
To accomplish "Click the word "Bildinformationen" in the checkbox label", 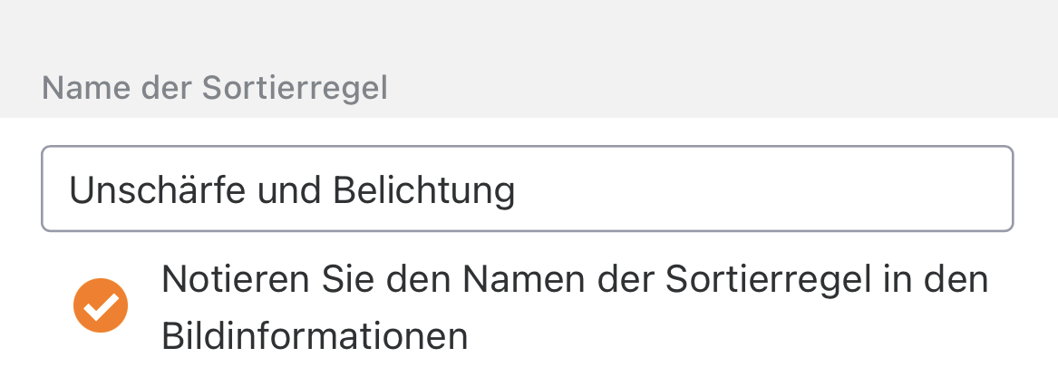I will click(x=315, y=337).
